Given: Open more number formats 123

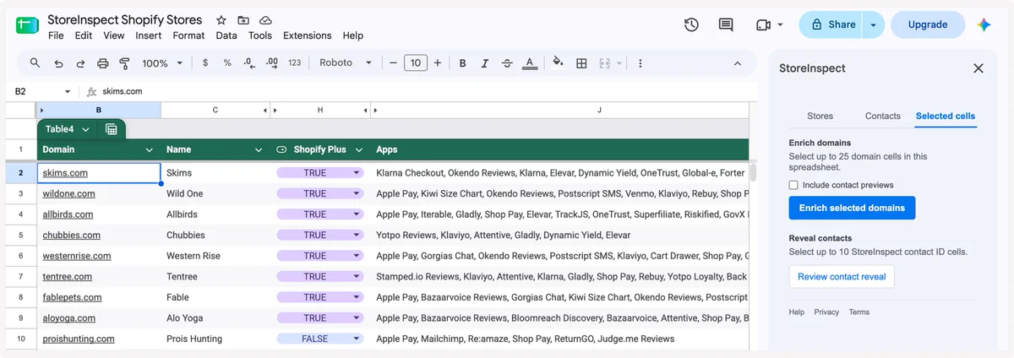Looking at the screenshot, I should click(295, 63).
